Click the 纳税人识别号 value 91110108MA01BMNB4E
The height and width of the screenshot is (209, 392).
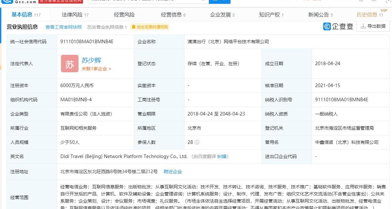342,100
